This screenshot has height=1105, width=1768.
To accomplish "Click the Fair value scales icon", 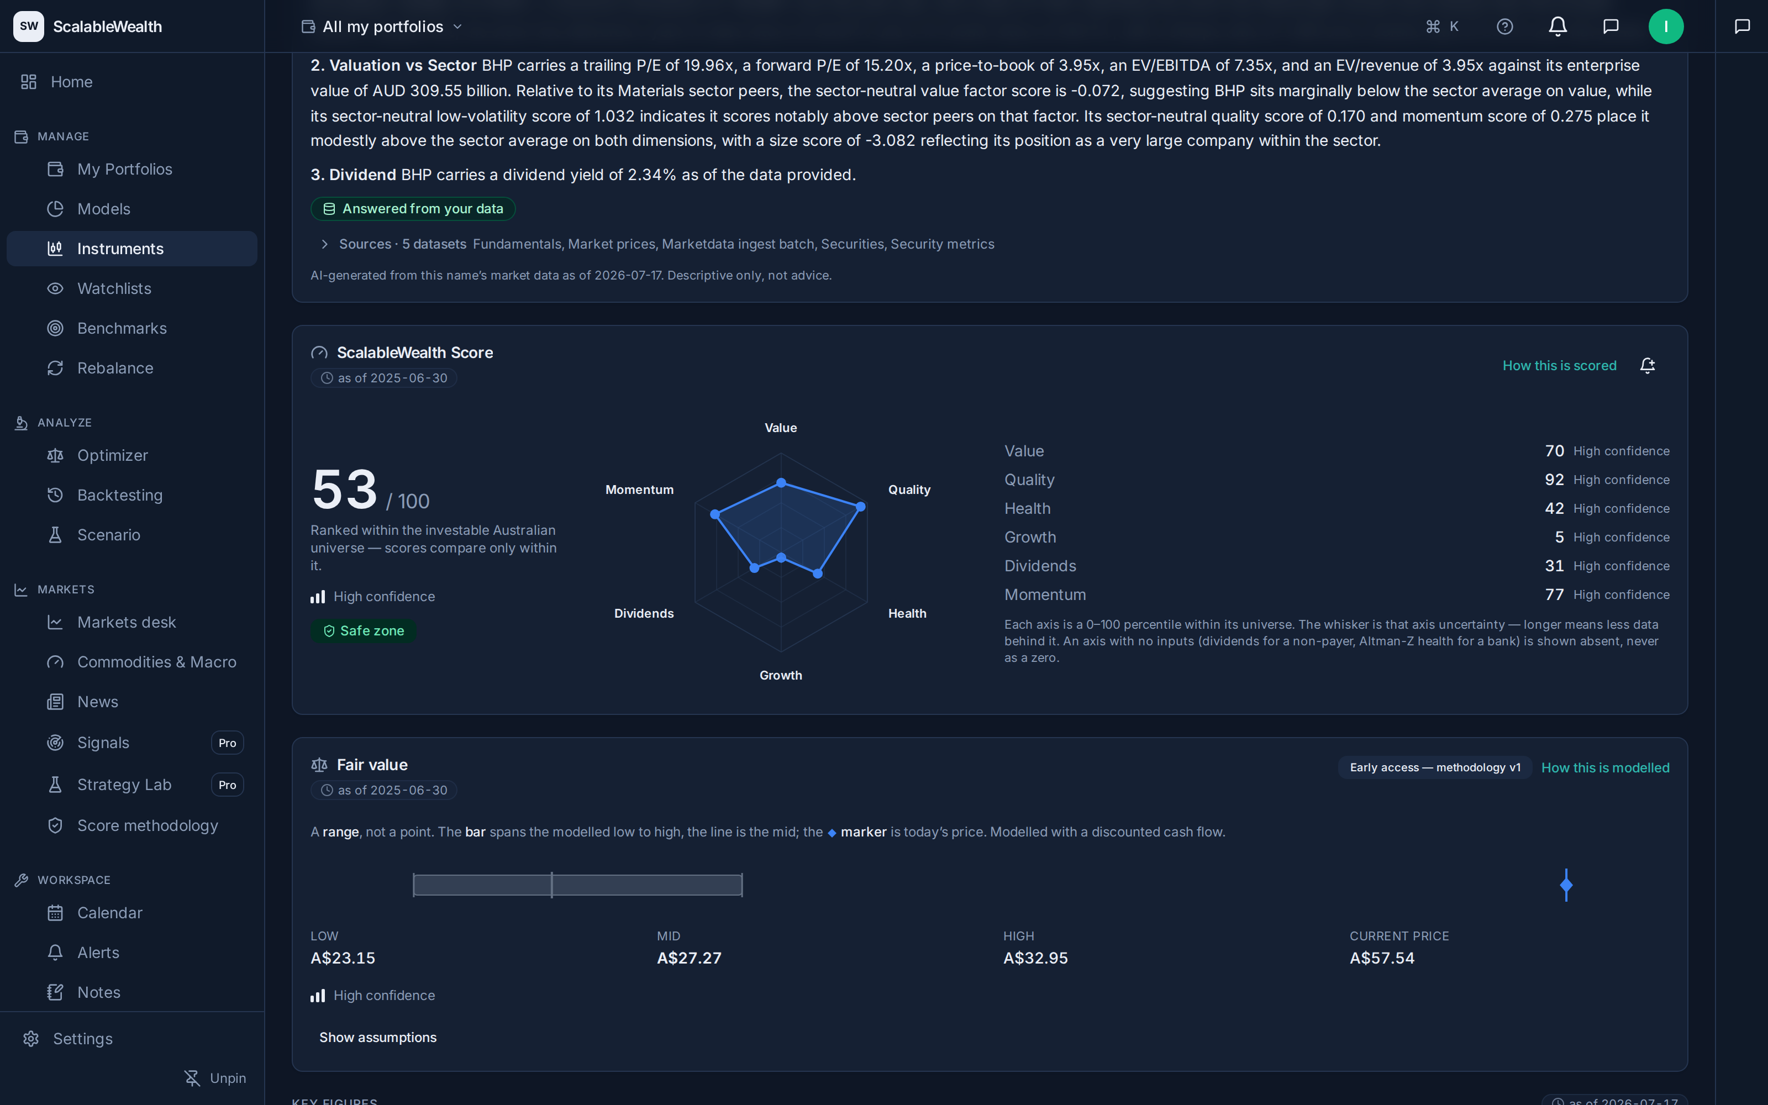I will [x=319, y=765].
